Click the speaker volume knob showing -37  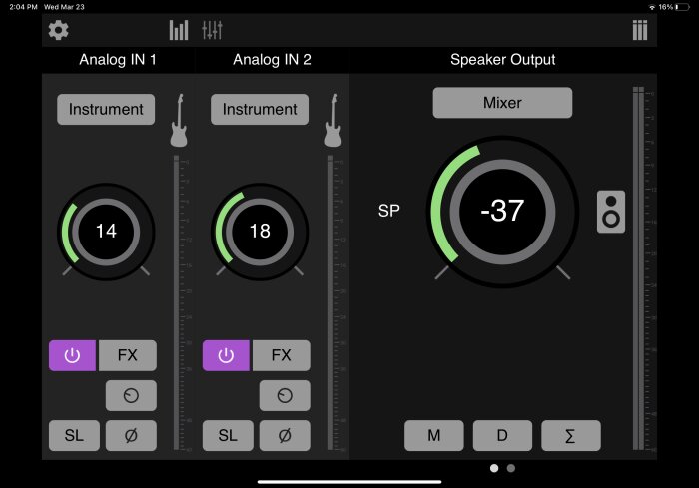click(x=502, y=212)
